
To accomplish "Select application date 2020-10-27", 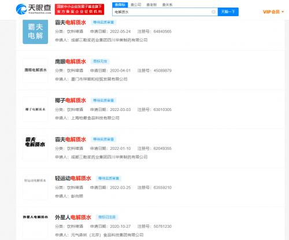I will 120,226.
